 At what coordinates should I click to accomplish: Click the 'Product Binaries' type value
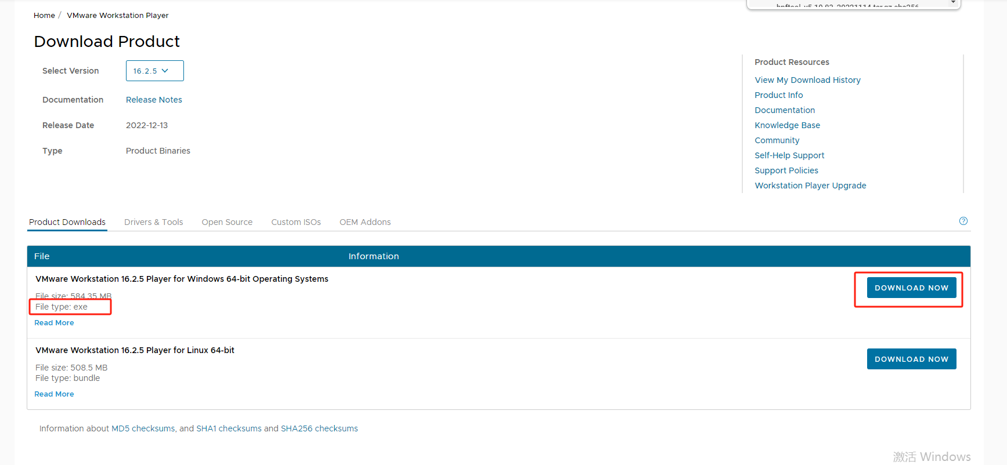coord(158,151)
